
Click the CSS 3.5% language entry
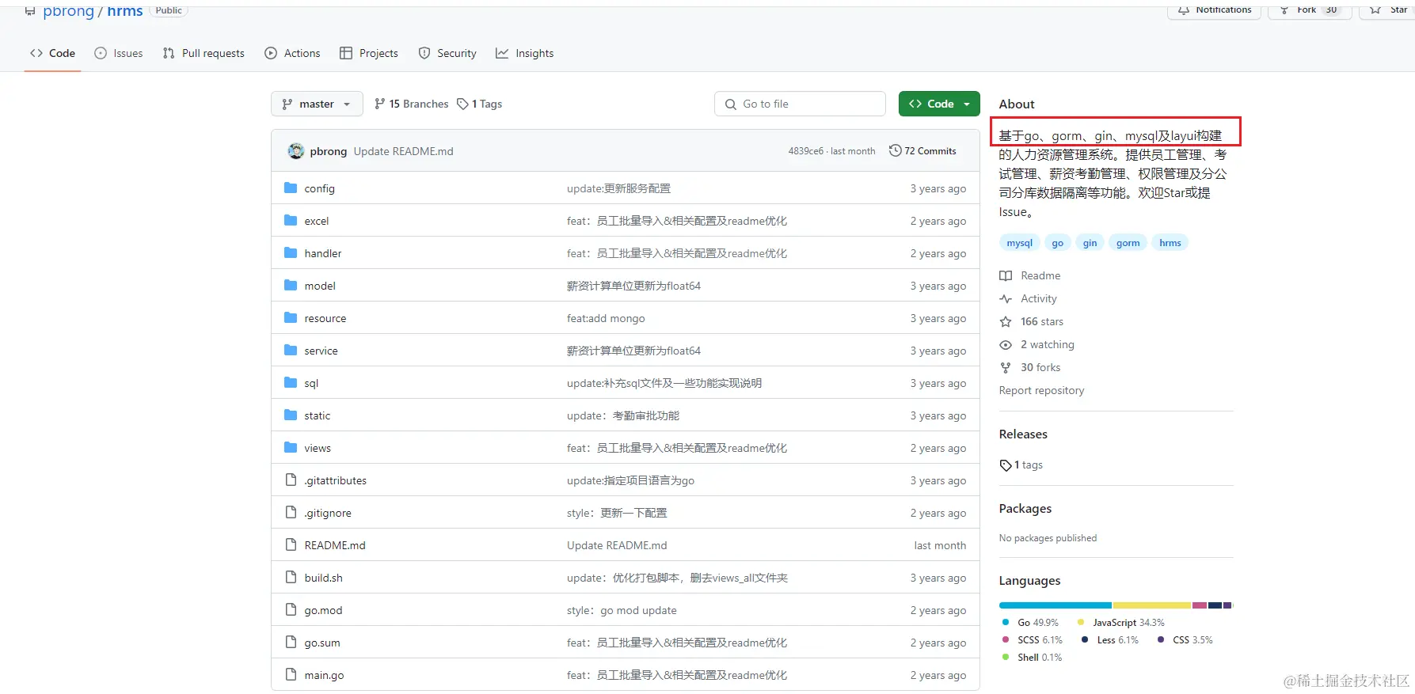[1185, 640]
